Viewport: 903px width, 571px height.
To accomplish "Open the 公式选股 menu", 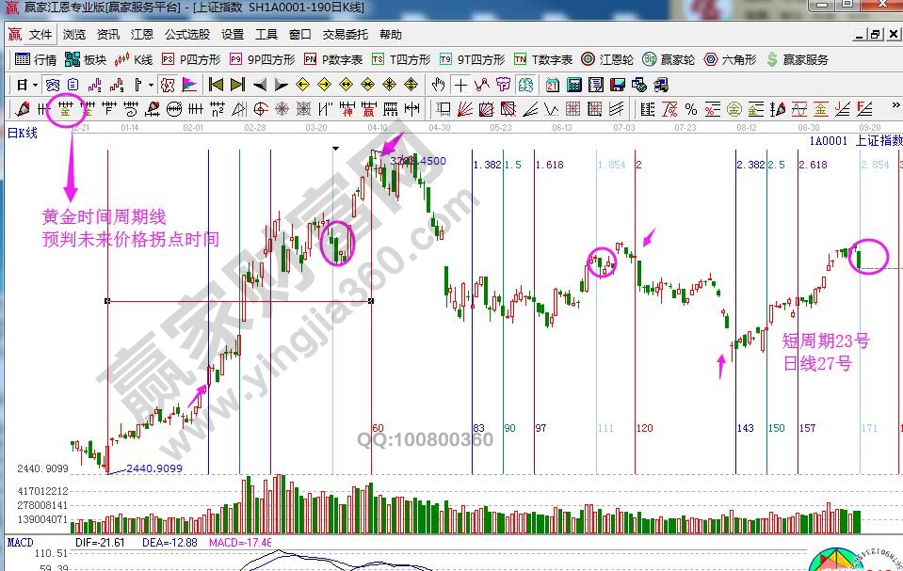I will pyautogui.click(x=187, y=35).
